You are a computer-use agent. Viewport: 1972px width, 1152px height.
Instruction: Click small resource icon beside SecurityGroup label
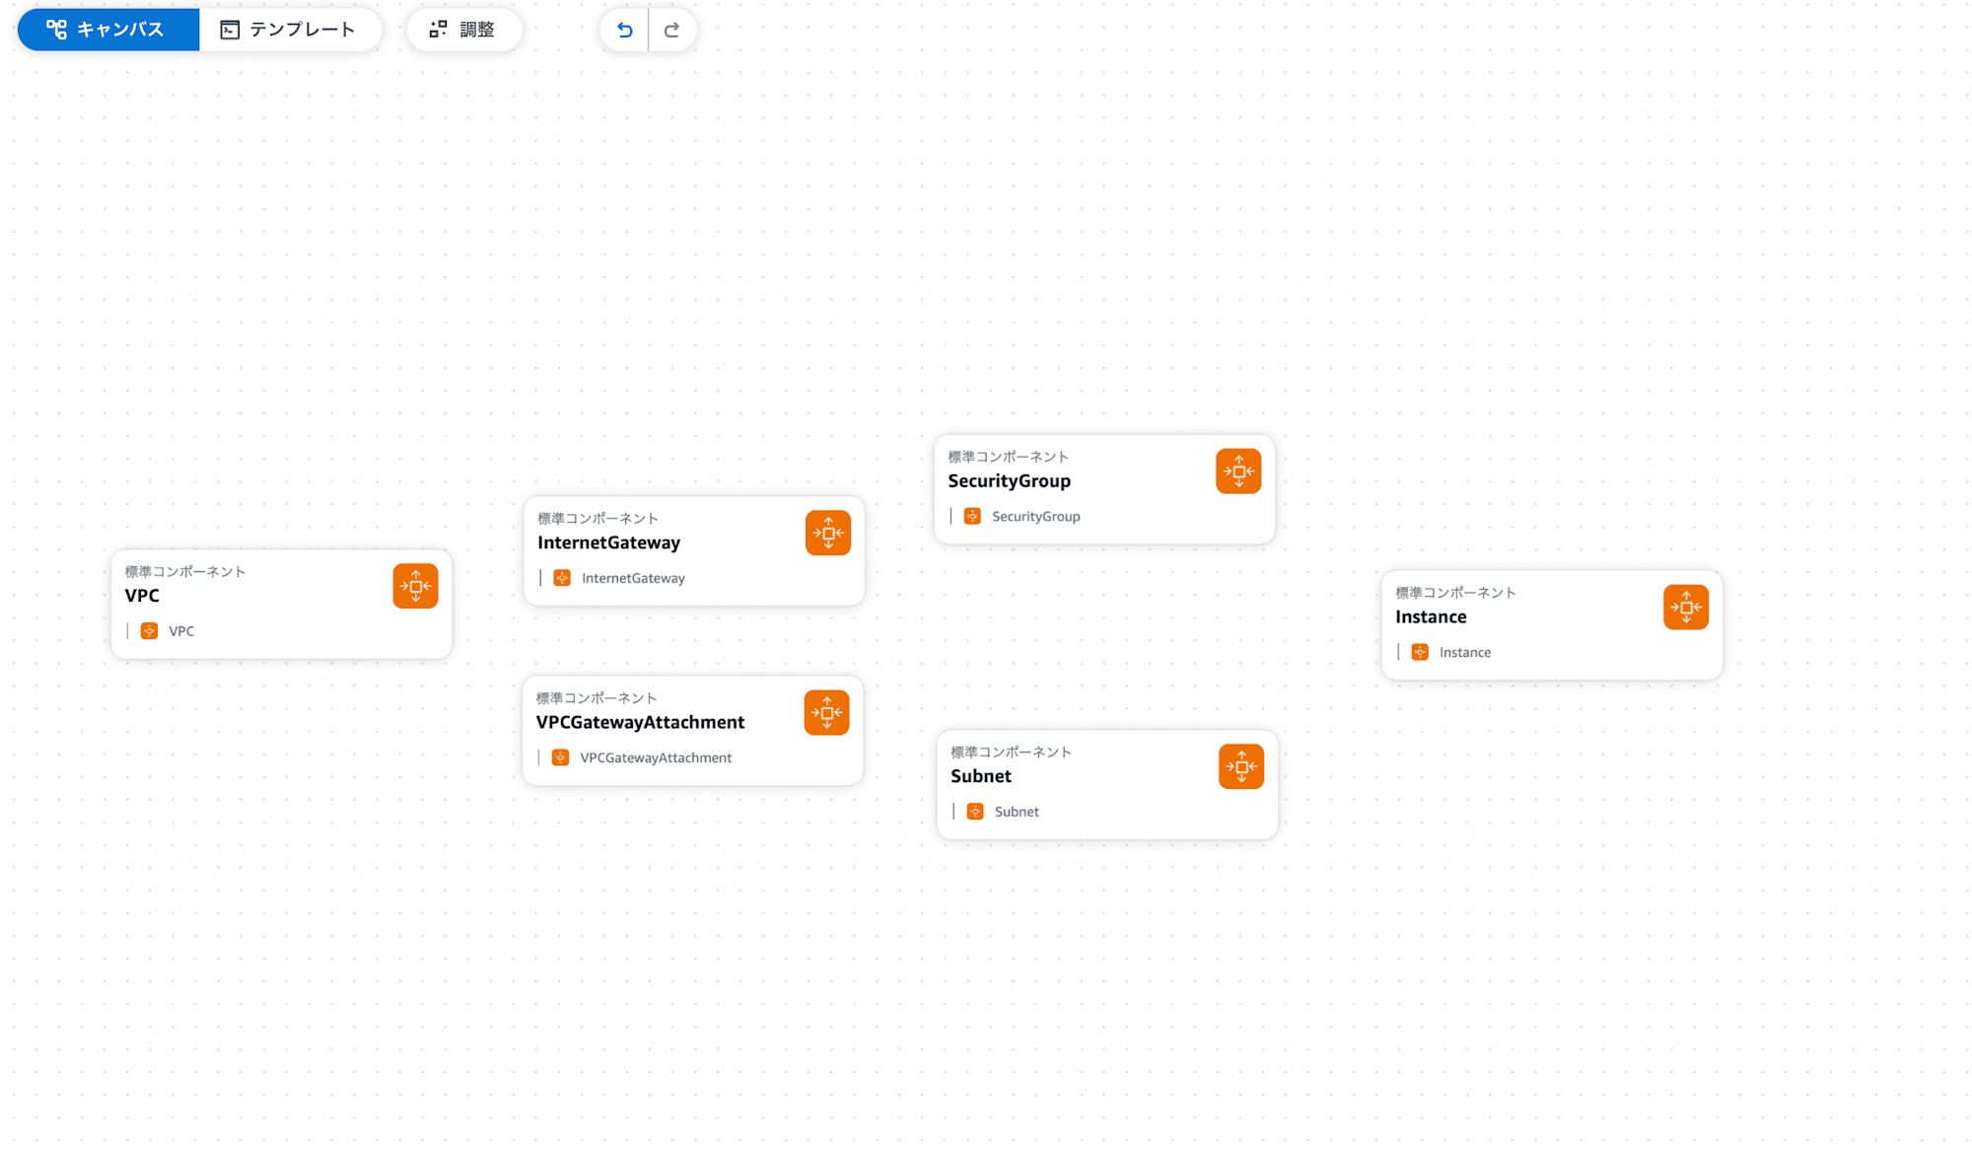tap(972, 516)
